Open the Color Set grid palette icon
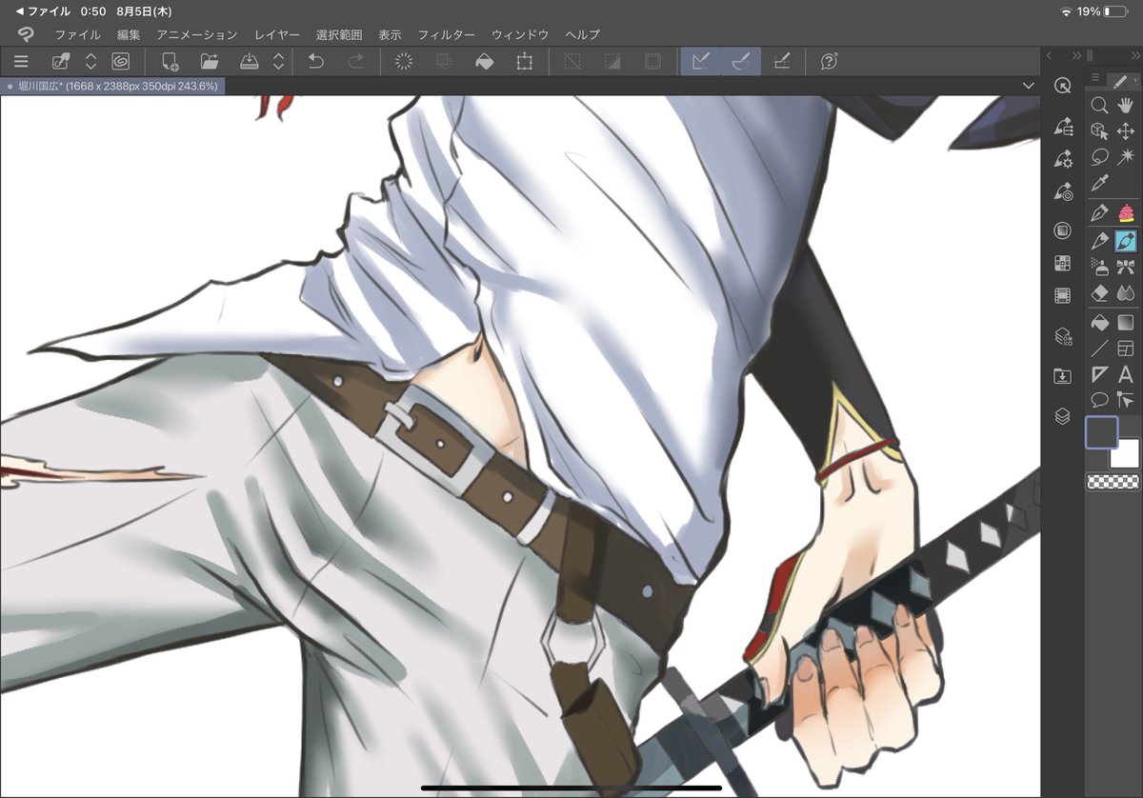The image size is (1143, 798). pos(1063,263)
